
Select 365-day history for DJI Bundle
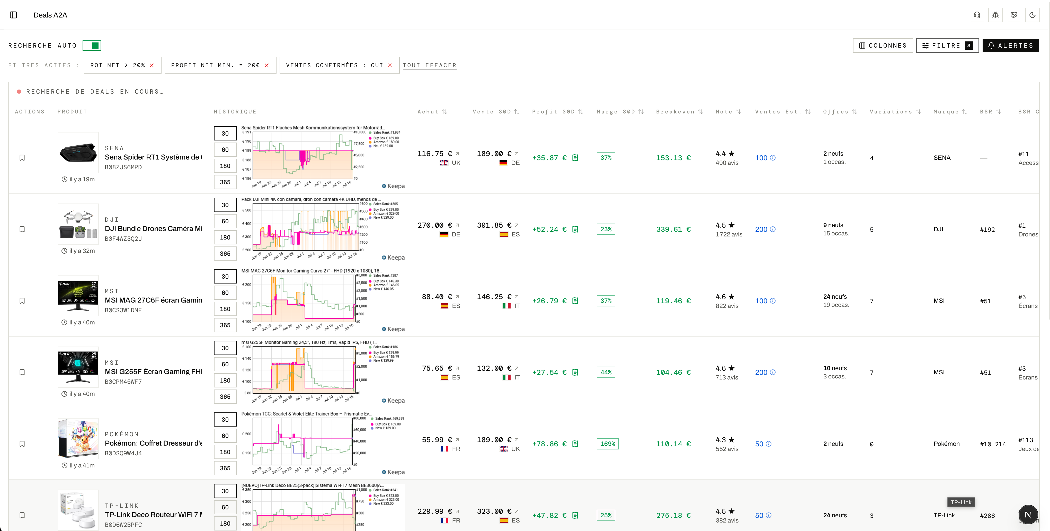(x=225, y=254)
